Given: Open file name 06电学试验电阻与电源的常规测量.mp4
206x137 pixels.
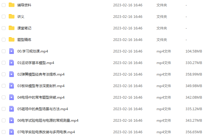Looking at the screenshot, I should point(48,120).
